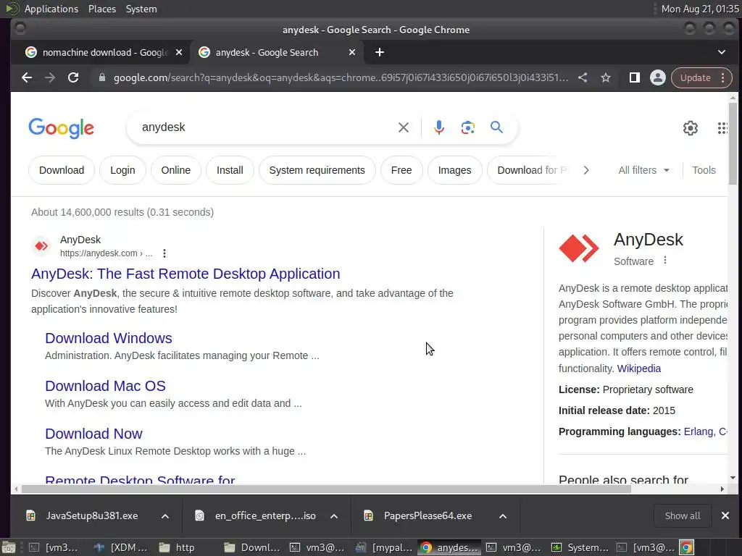Apply the Login filter chip

122,170
